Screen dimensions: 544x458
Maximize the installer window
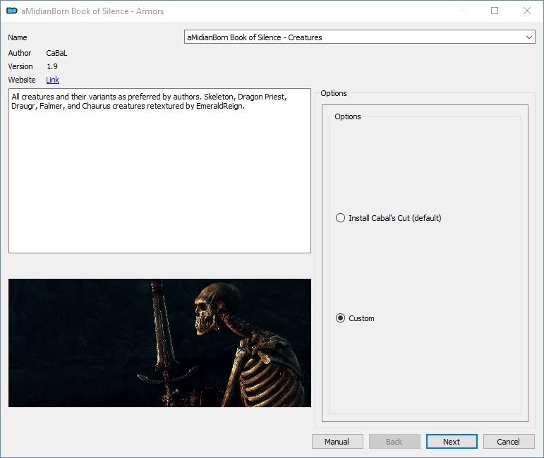495,11
